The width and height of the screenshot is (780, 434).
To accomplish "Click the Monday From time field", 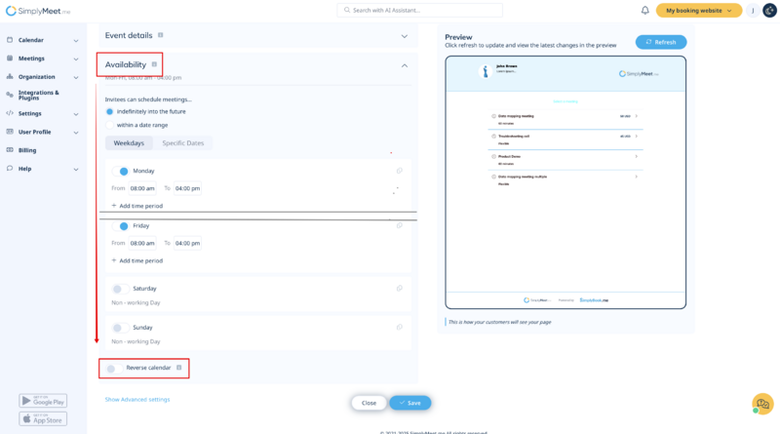I will point(142,188).
